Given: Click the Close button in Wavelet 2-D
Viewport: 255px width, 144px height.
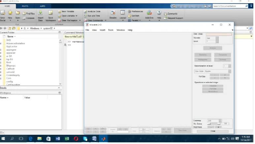Looking at the screenshot, I should [x=212, y=131].
